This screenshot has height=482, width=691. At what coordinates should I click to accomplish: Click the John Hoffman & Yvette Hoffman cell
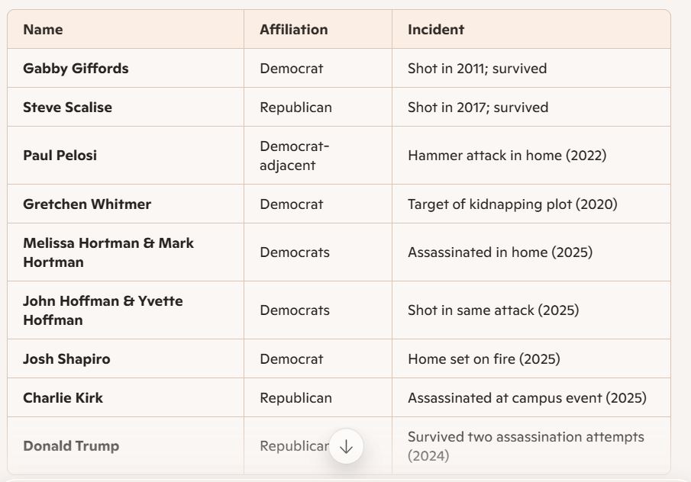coord(102,310)
